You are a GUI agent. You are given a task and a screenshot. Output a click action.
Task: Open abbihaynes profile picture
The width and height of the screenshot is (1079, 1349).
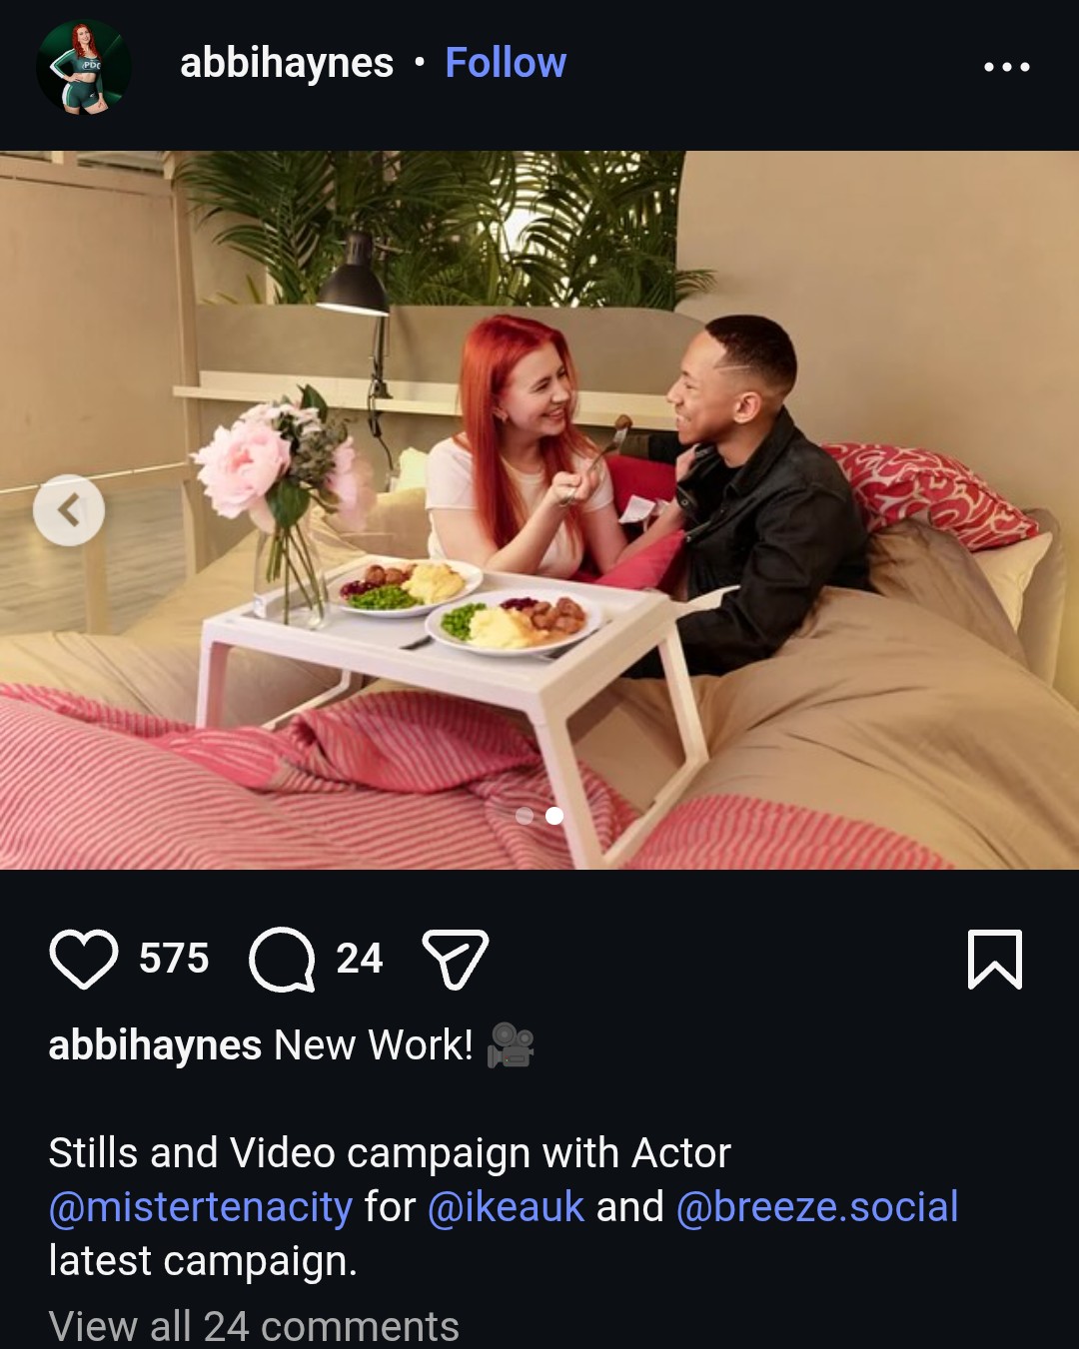click(84, 68)
